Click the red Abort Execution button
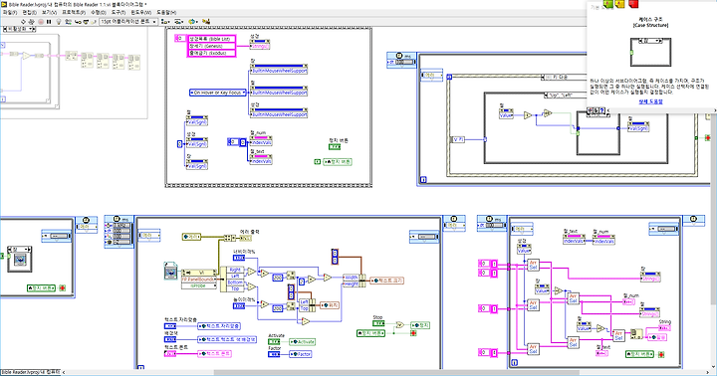 41,22
